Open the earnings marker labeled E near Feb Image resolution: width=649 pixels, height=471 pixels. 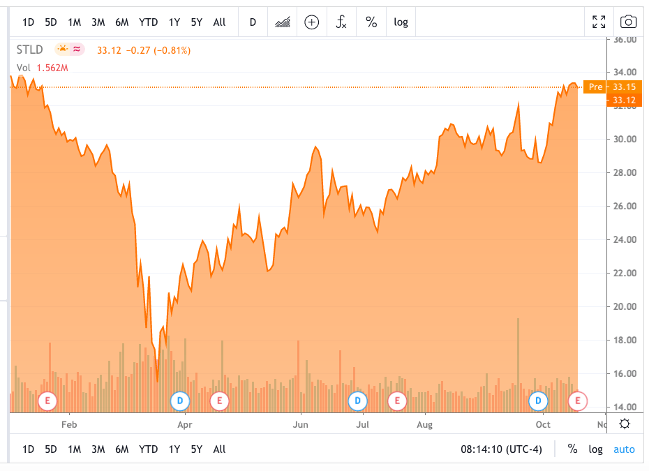coord(48,401)
